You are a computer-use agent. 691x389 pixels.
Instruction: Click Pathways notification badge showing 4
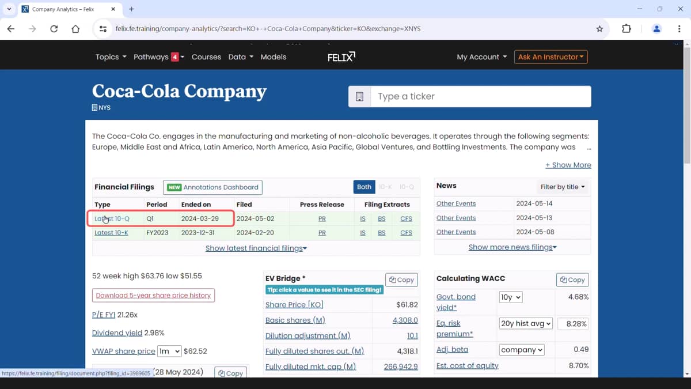point(174,57)
